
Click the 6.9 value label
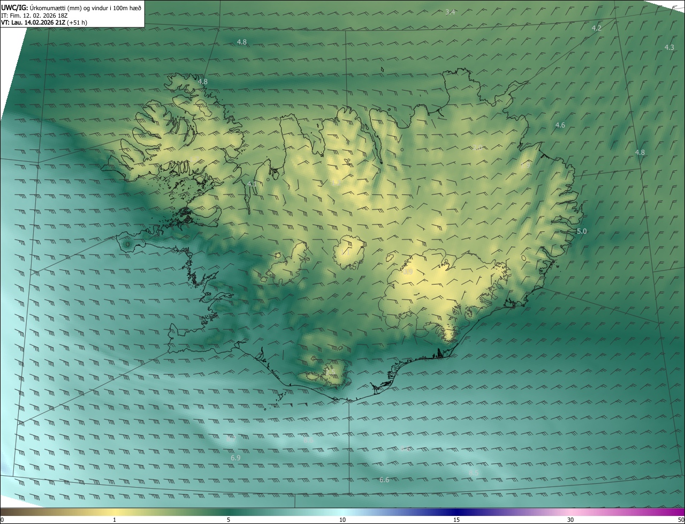coord(235,458)
